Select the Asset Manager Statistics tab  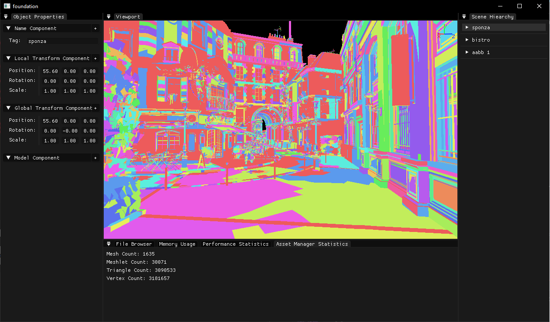(x=312, y=244)
